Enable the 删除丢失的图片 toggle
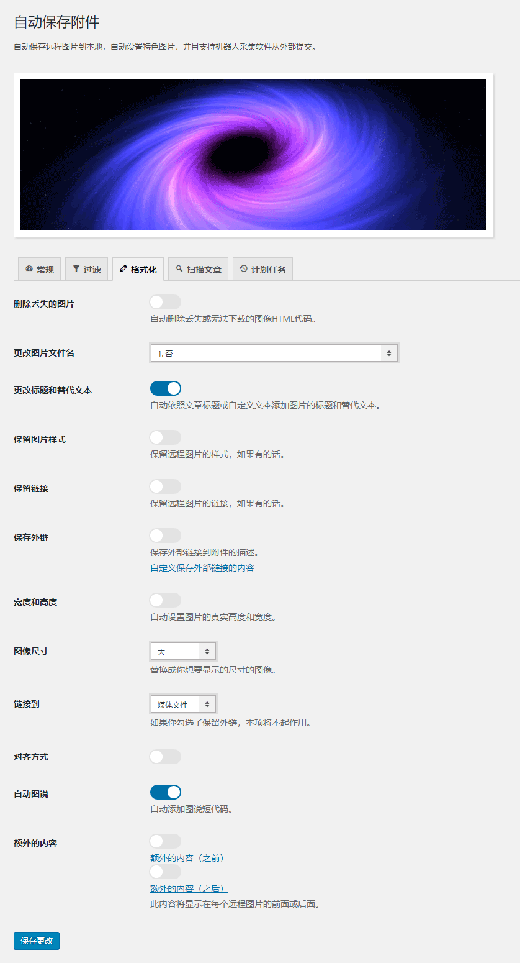520x963 pixels. click(x=166, y=302)
